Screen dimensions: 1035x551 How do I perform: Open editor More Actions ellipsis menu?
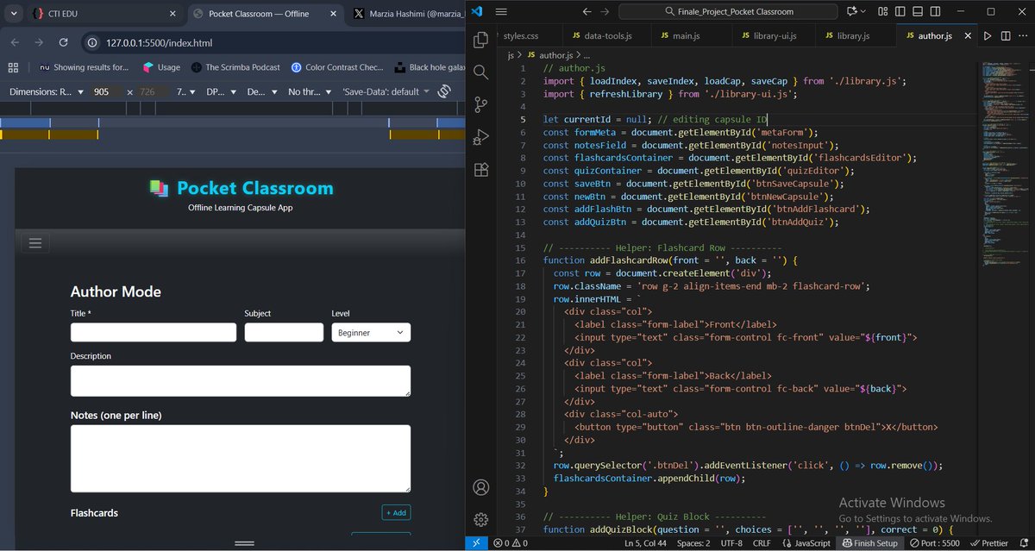pyautogui.click(x=1024, y=35)
